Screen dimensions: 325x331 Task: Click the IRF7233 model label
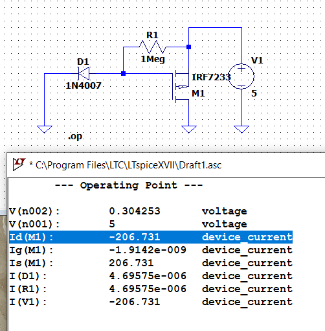211,77
